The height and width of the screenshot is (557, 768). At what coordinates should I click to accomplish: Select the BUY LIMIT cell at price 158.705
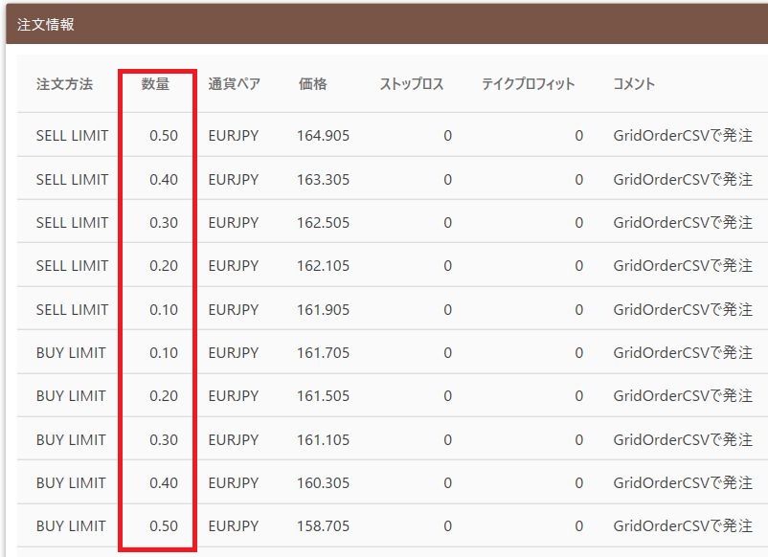(x=71, y=526)
